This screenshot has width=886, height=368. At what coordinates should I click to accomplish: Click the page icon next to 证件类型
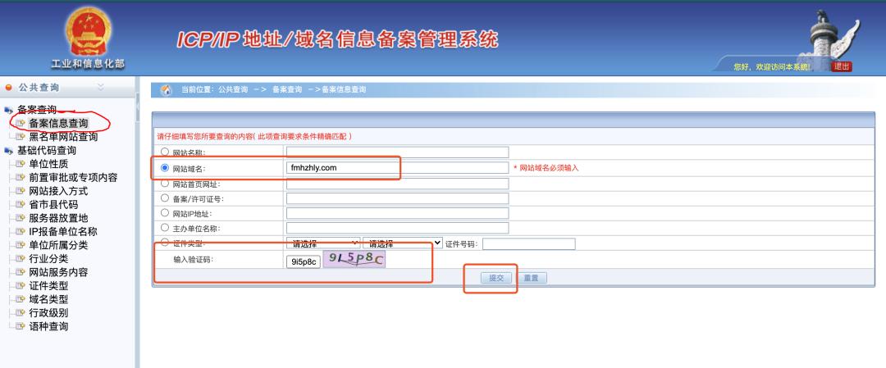[x=21, y=285]
